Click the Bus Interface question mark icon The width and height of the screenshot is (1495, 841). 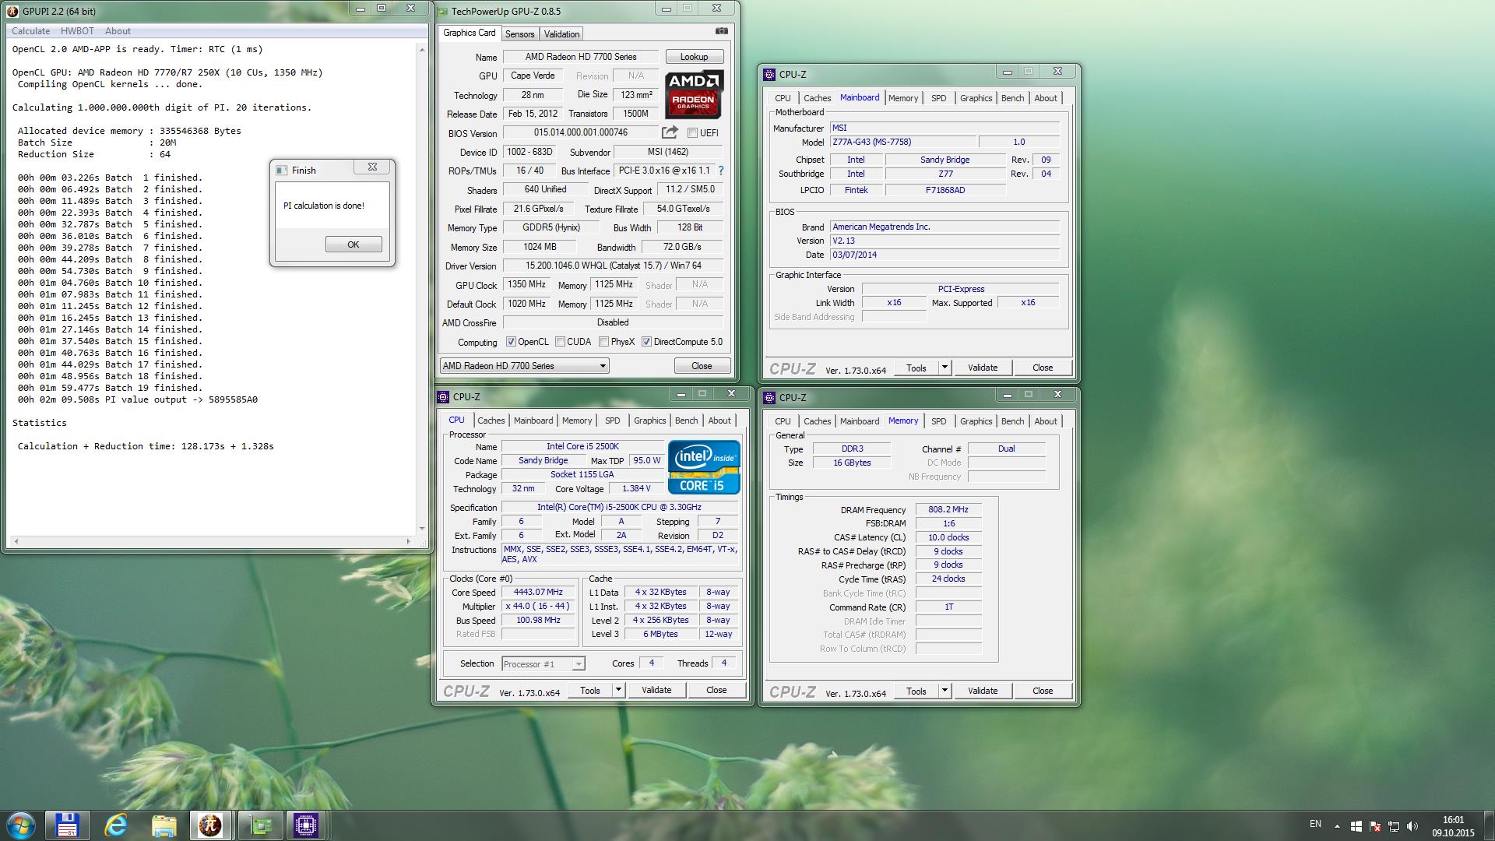[x=720, y=171]
